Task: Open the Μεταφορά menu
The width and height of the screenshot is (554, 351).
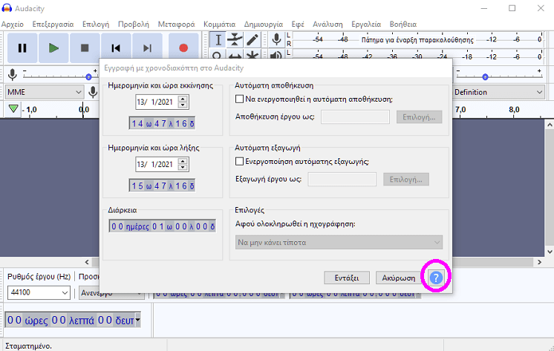Action: (x=176, y=24)
